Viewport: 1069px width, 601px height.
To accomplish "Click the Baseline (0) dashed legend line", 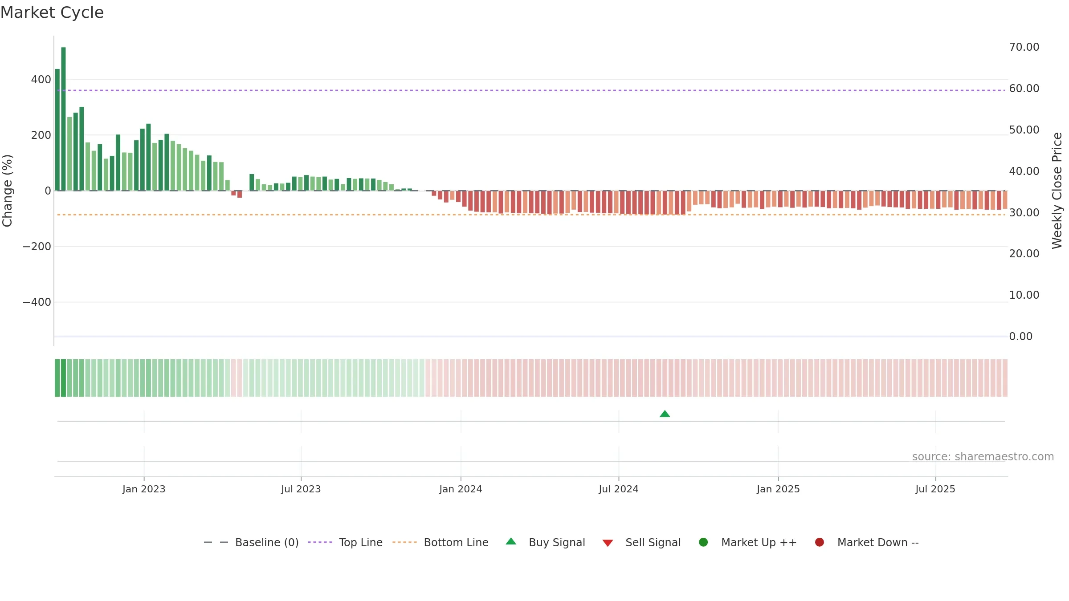I will click(x=216, y=542).
